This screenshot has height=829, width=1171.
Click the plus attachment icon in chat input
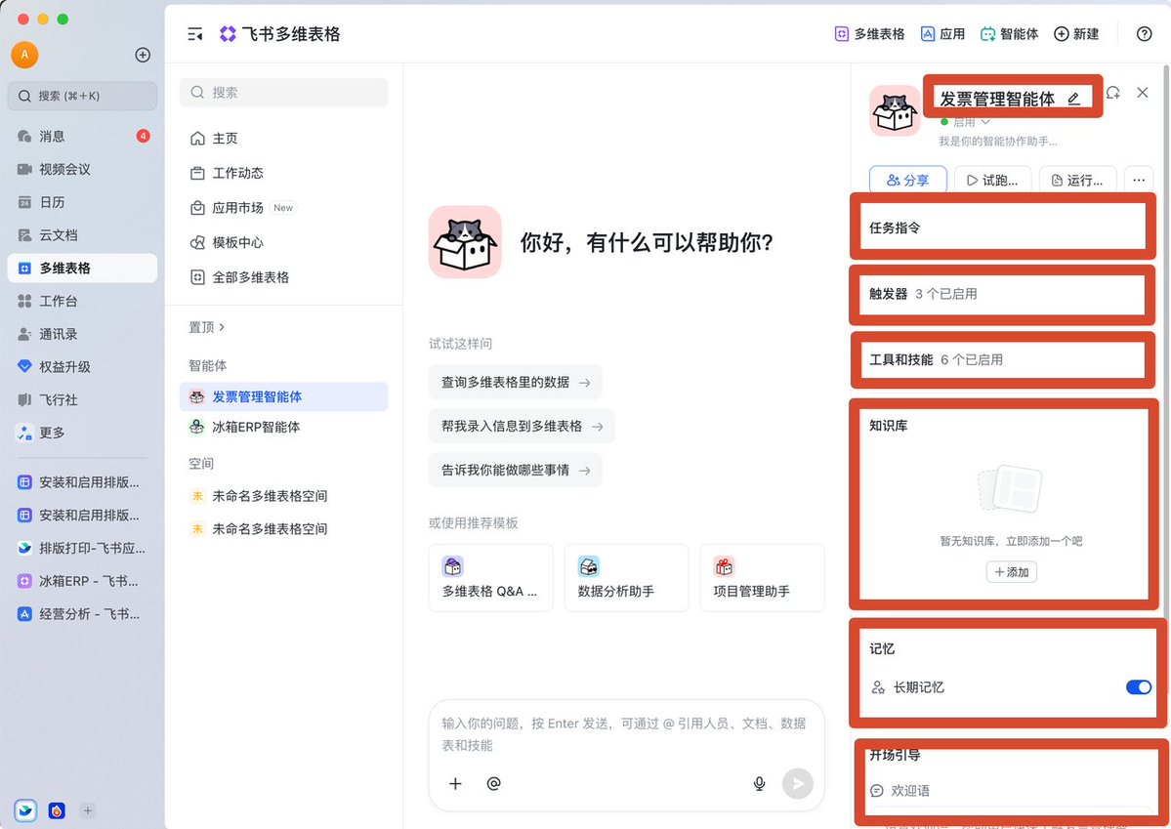click(455, 783)
